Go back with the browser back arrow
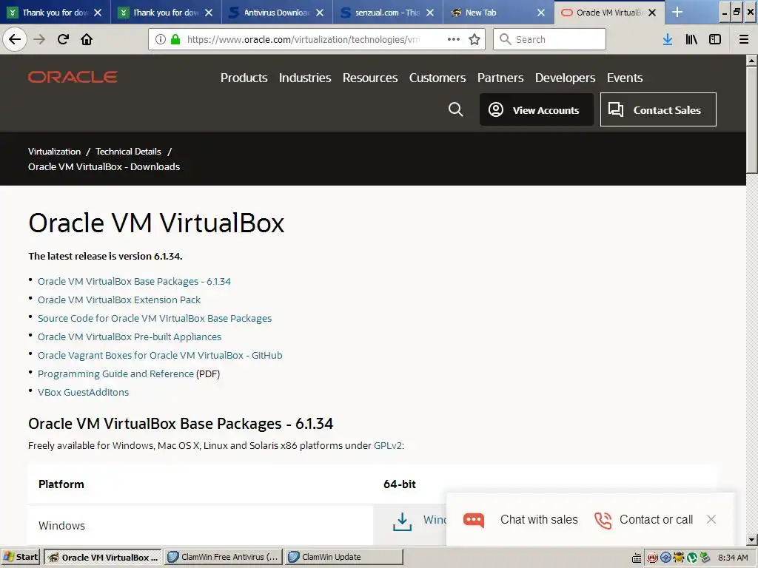 pyautogui.click(x=15, y=39)
